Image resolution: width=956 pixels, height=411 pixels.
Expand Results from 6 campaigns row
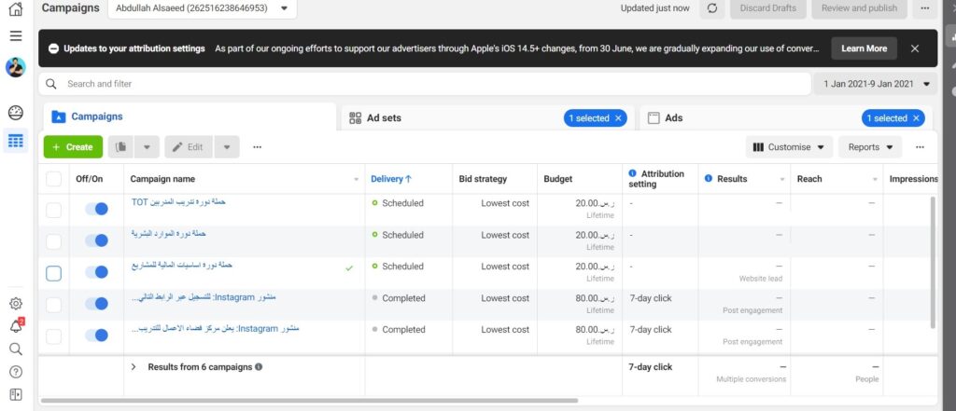point(134,367)
